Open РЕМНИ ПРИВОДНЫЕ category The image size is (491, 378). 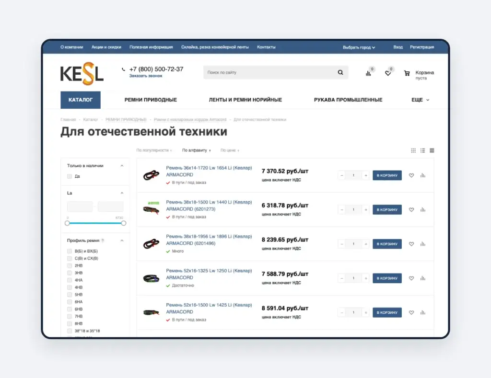pyautogui.click(x=151, y=100)
